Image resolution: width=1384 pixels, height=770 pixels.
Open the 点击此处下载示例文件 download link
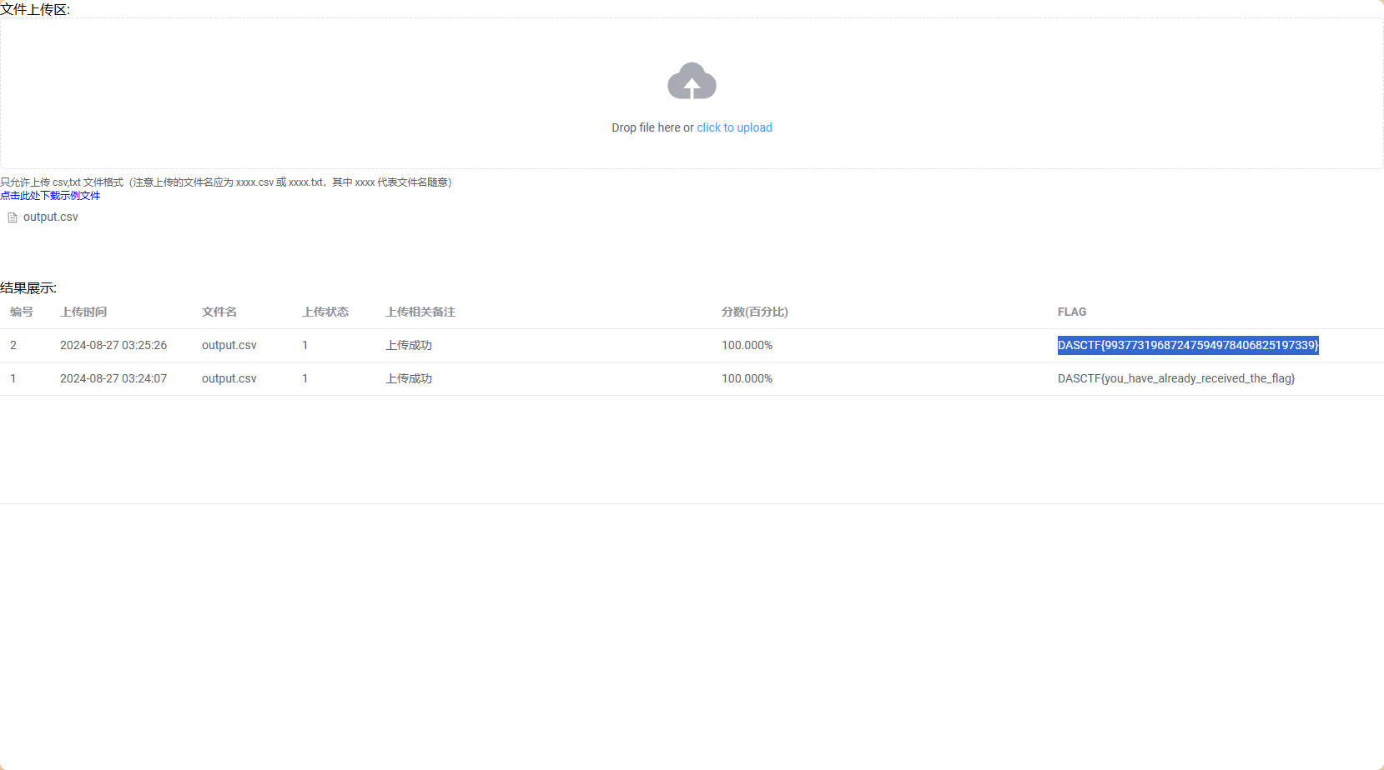(x=50, y=196)
